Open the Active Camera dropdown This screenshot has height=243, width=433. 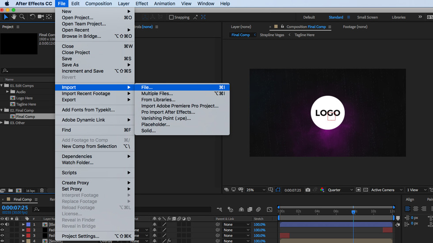click(387, 190)
